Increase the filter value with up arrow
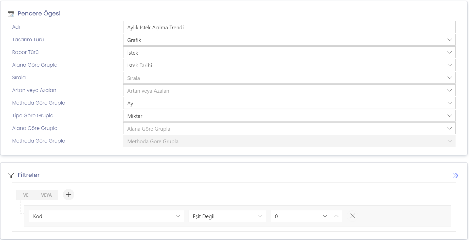469x240 pixels. coord(336,216)
